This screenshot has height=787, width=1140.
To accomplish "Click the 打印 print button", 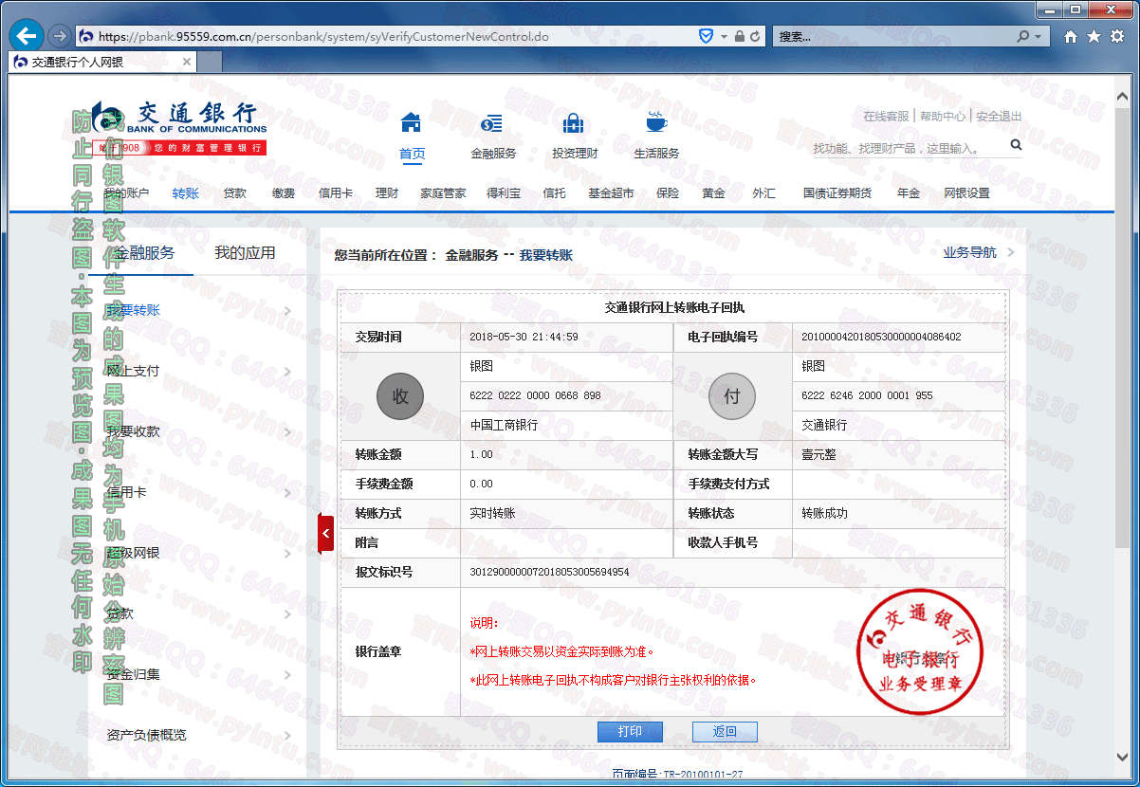I will coord(630,731).
